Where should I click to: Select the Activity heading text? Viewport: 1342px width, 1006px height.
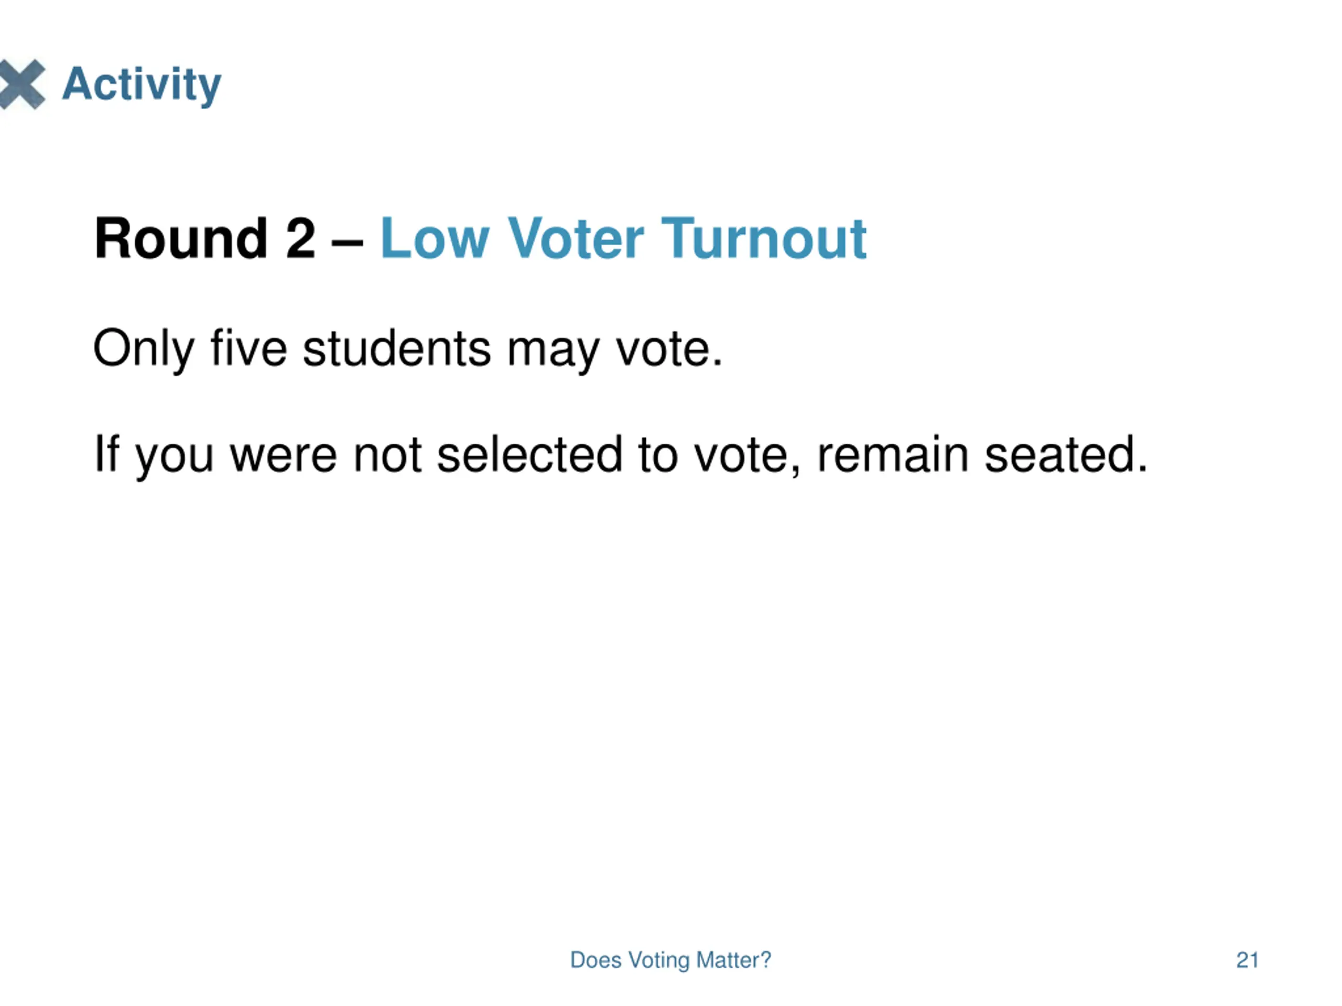pos(142,85)
